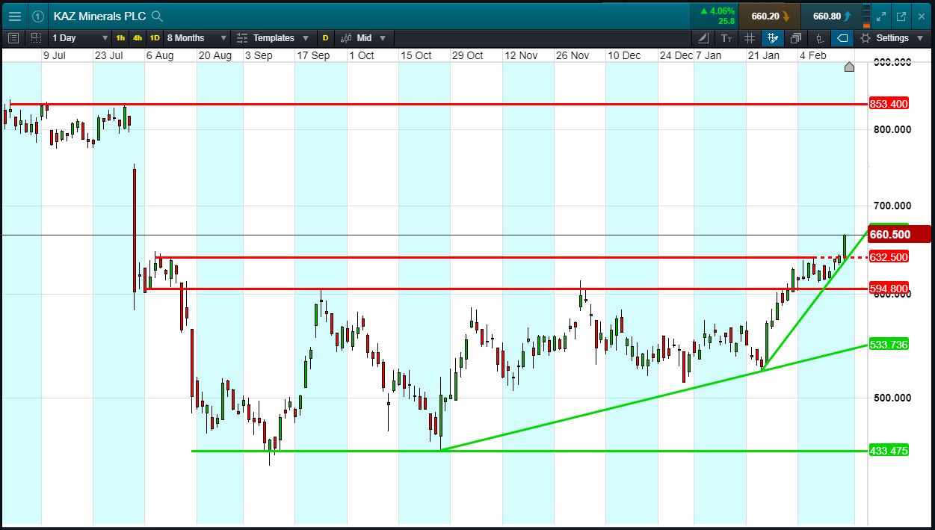
Task: Expand the 8 Months range dropdown
Action: coord(196,37)
